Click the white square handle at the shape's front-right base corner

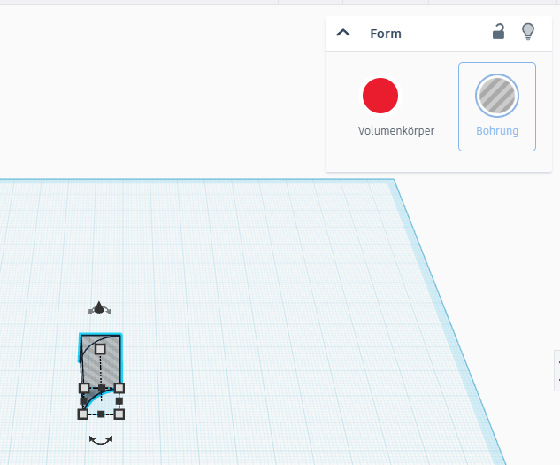pos(119,415)
